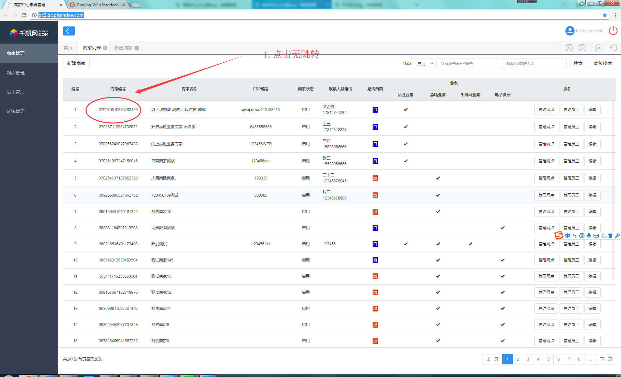The height and width of the screenshot is (377, 621).
Task: Click the close-all-tabs icon
Action: (598, 48)
